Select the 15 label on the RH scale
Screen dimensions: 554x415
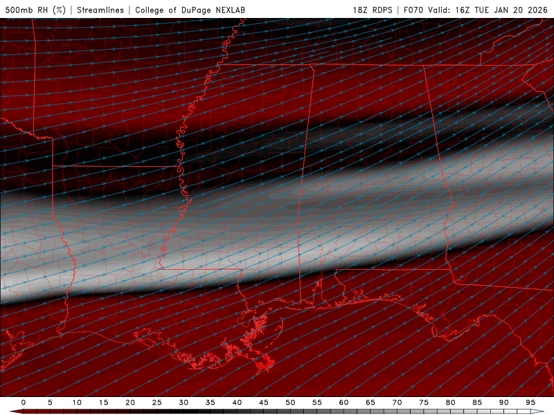103,403
